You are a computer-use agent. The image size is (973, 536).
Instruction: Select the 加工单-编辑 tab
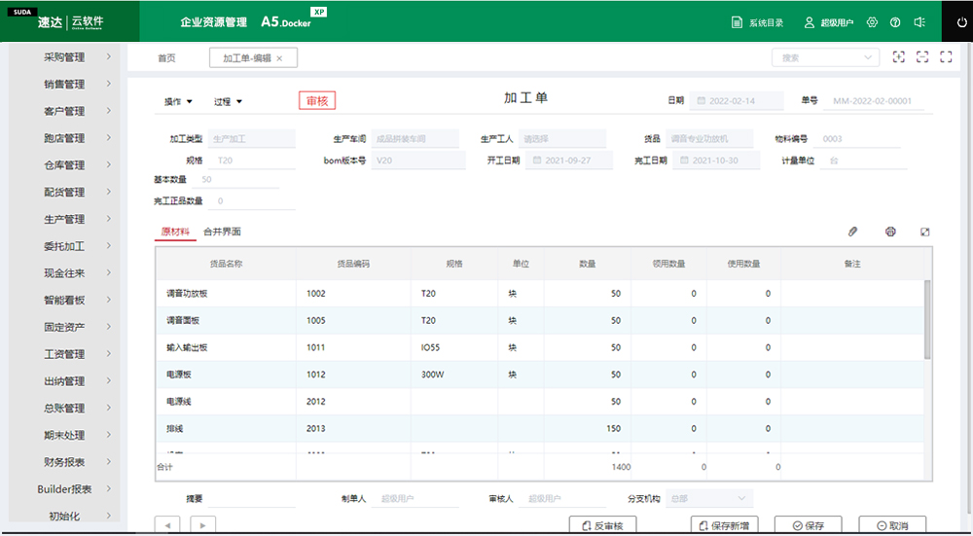tap(253, 57)
